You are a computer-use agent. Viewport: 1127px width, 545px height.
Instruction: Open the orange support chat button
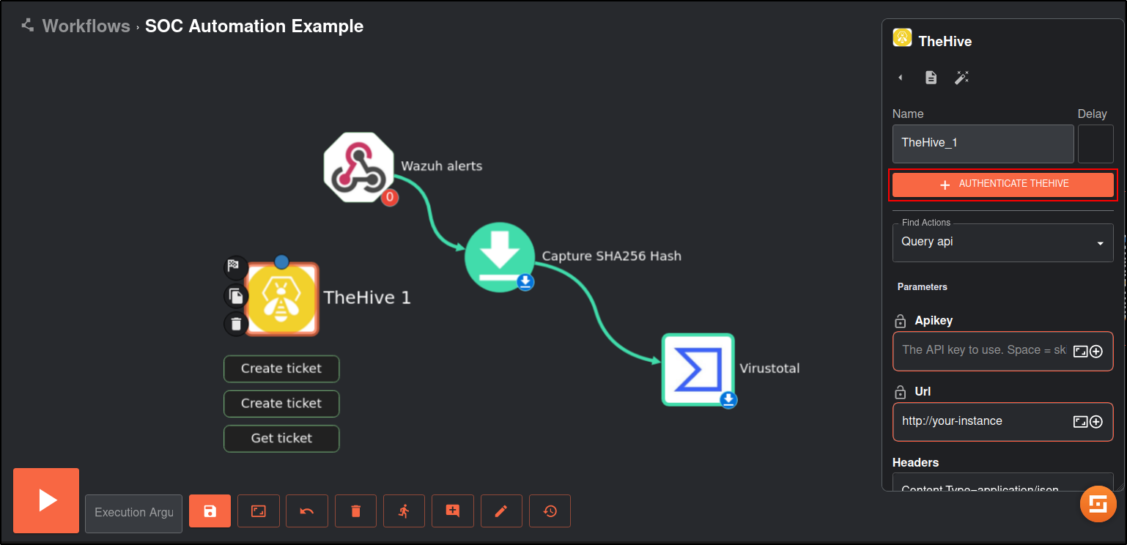[x=1098, y=505]
